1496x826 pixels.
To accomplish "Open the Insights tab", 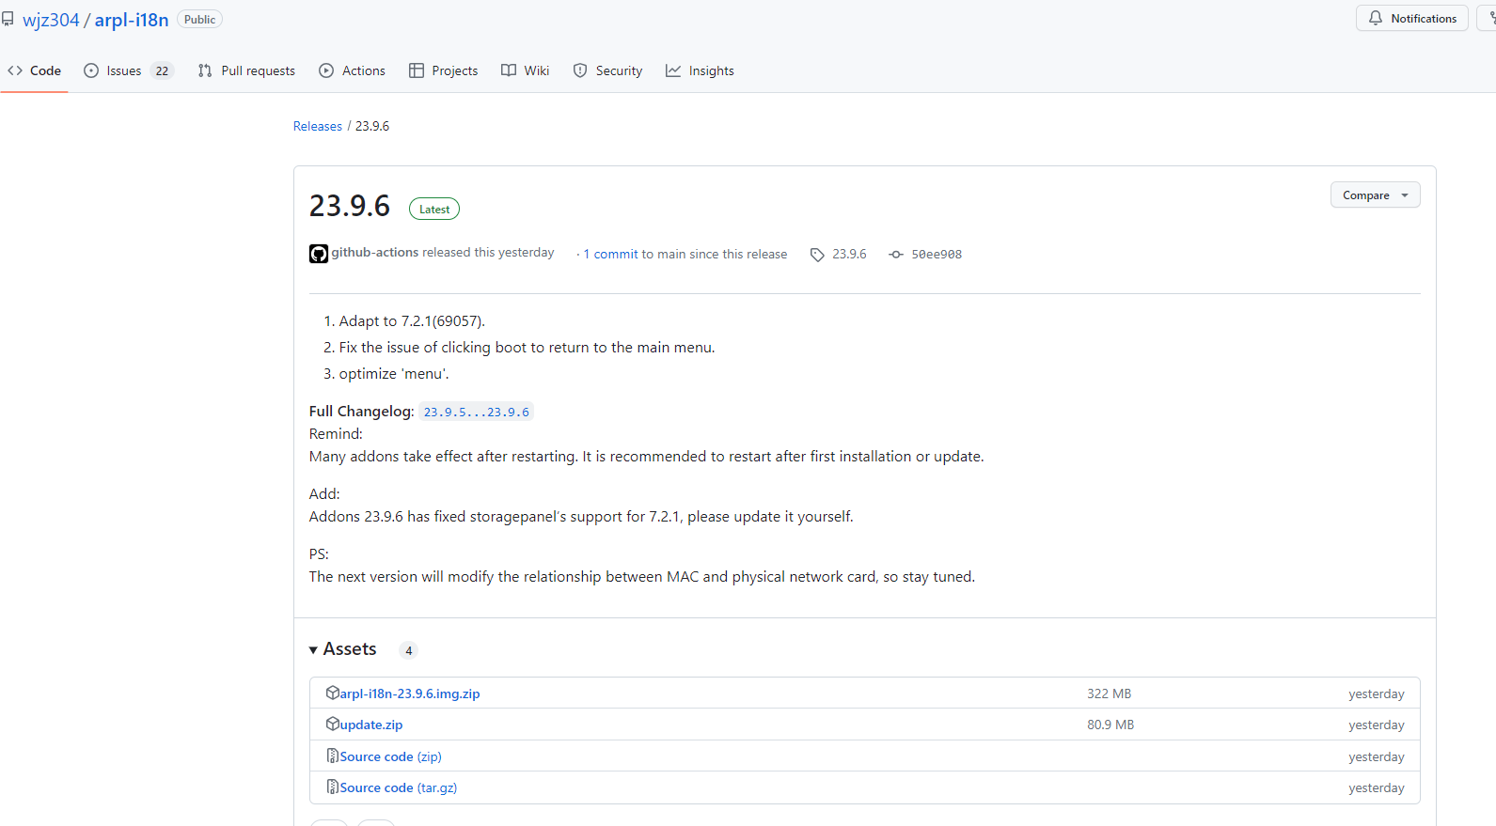I will tap(700, 71).
